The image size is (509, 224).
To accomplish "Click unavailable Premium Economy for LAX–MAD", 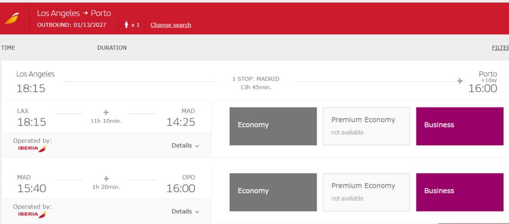I will [x=366, y=126].
